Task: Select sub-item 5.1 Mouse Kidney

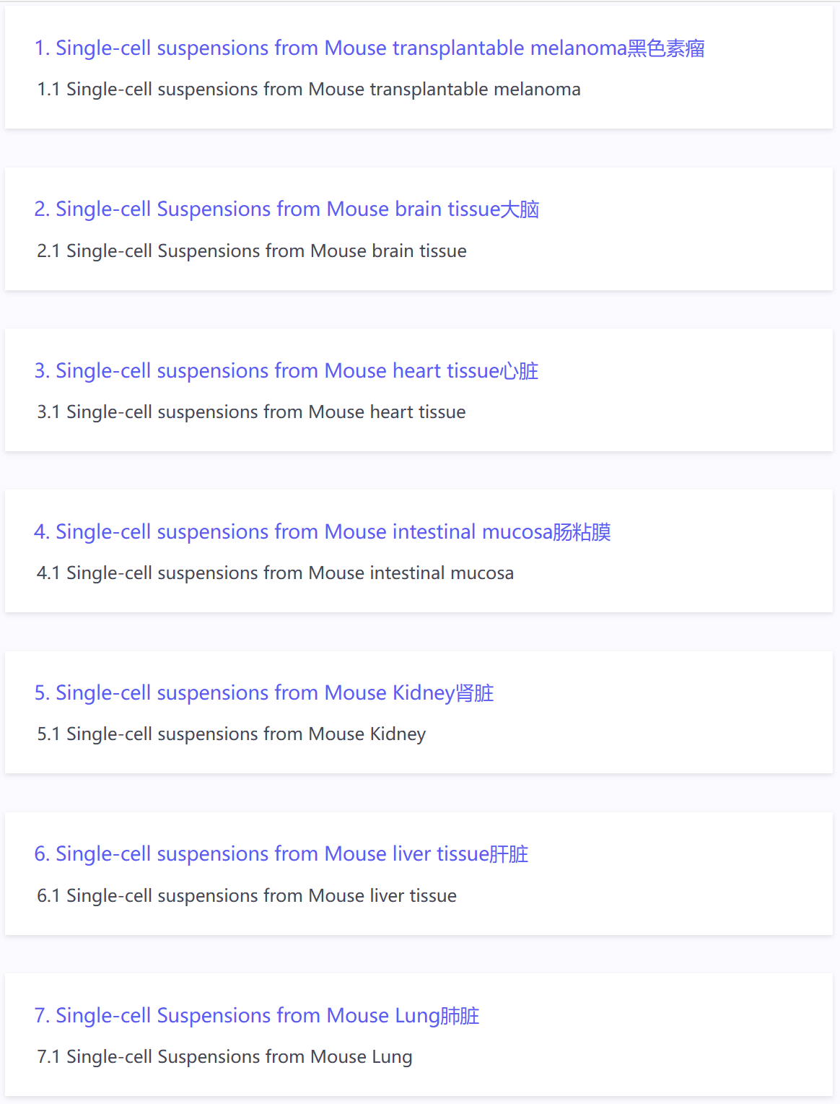Action: tap(232, 734)
